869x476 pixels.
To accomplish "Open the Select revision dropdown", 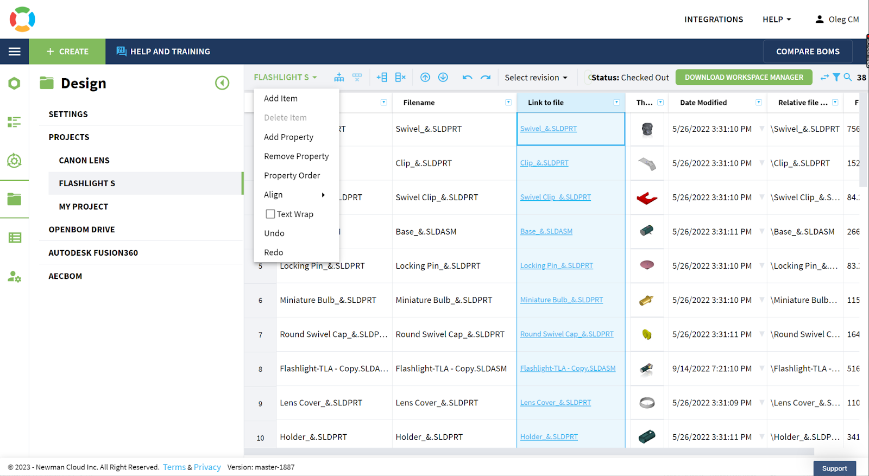I will tap(536, 78).
